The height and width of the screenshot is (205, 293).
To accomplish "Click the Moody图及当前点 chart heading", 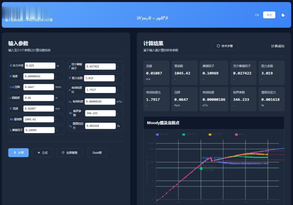I will (163, 123).
